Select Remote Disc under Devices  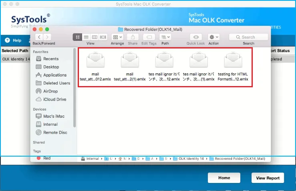pos(55,133)
